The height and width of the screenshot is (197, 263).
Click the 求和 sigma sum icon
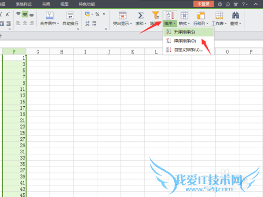(140, 15)
